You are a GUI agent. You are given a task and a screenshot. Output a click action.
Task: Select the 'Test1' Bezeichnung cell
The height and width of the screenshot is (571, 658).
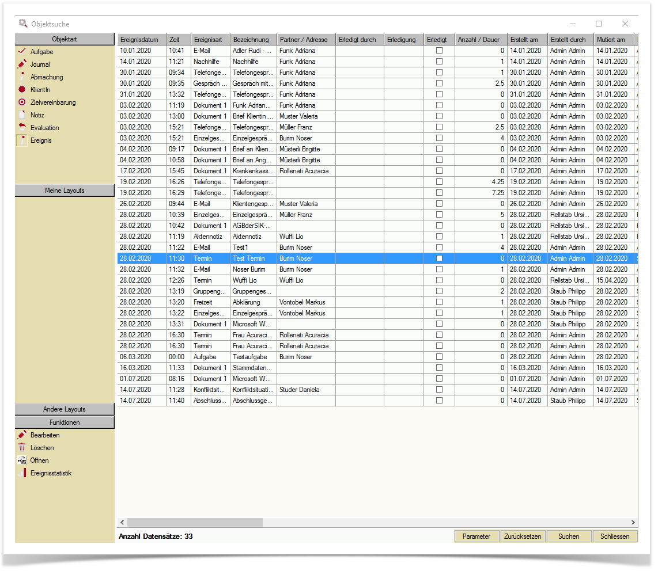pyautogui.click(x=254, y=248)
